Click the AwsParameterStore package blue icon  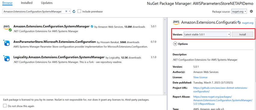click(7, 43)
